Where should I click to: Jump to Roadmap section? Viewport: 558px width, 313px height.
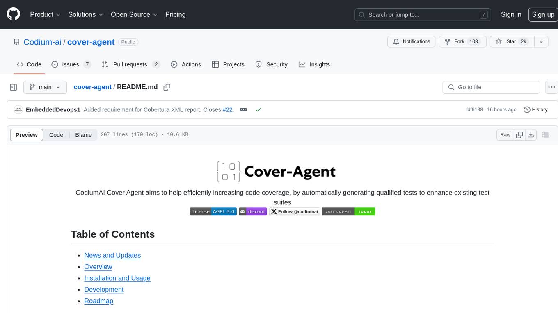click(x=98, y=301)
